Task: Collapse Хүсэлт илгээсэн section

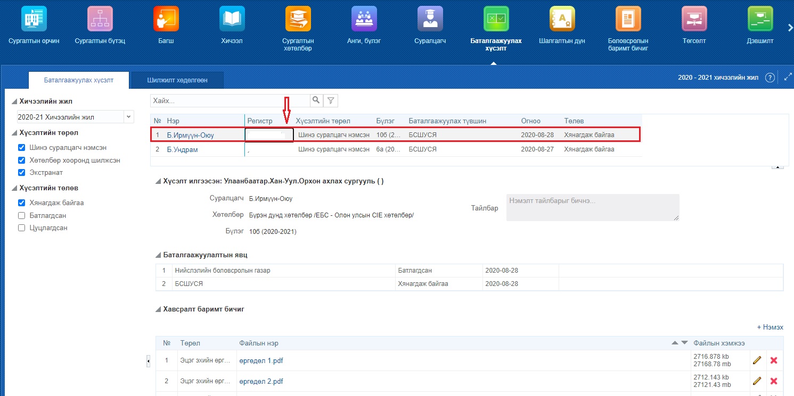Action: click(x=158, y=181)
